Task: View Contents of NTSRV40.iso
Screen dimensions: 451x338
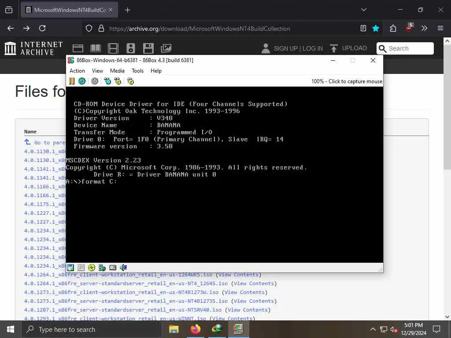Action: [x=248, y=310]
